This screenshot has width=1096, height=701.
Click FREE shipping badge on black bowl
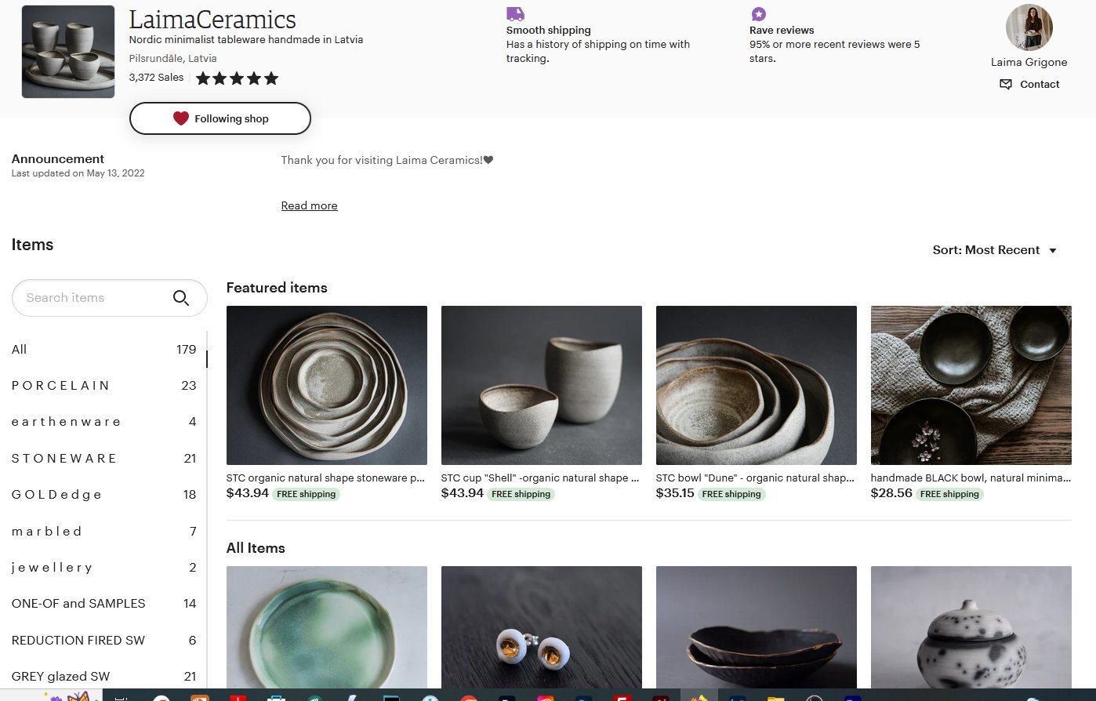pos(949,494)
